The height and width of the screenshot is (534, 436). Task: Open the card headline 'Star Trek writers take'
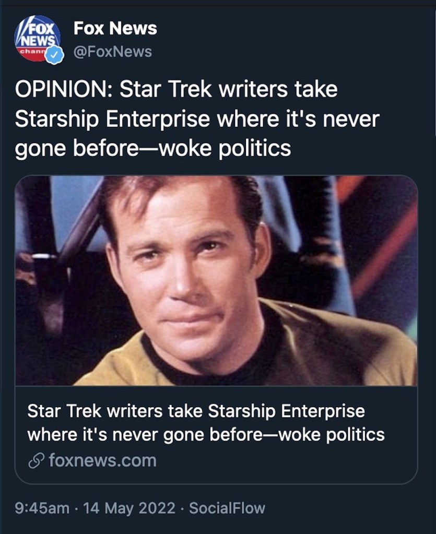click(115, 411)
